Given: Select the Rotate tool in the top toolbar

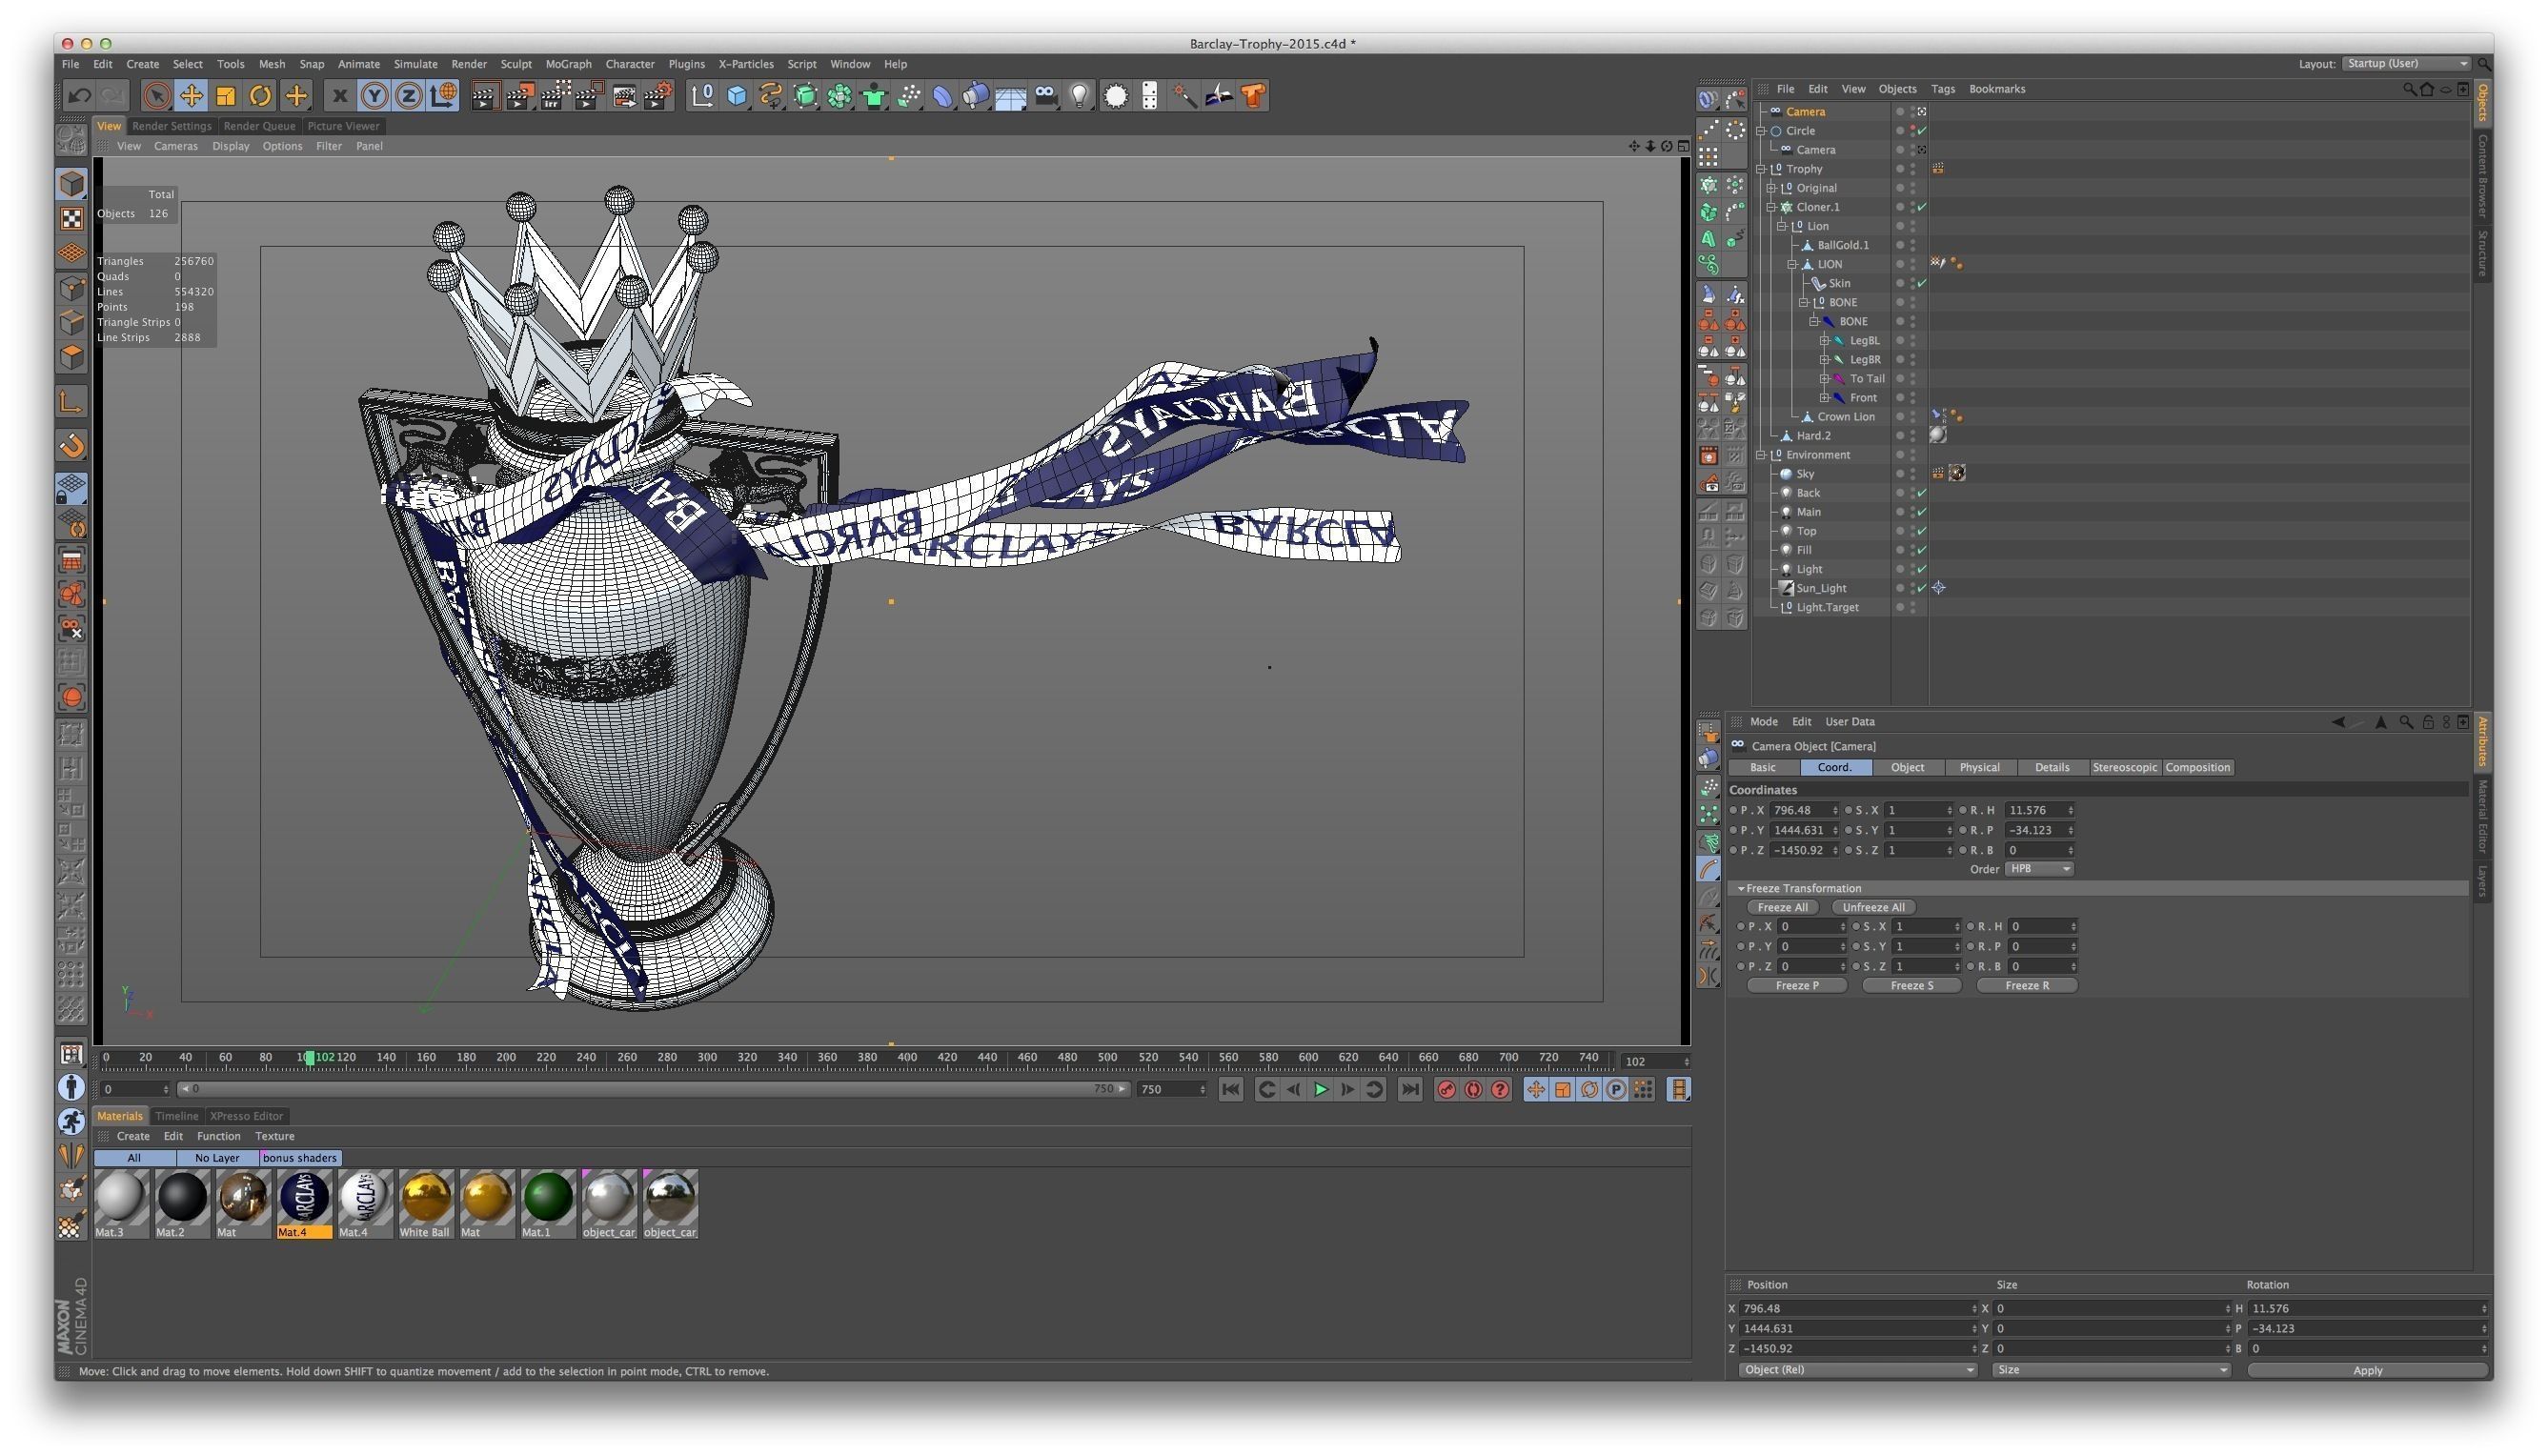Looking at the screenshot, I should coord(261,96).
